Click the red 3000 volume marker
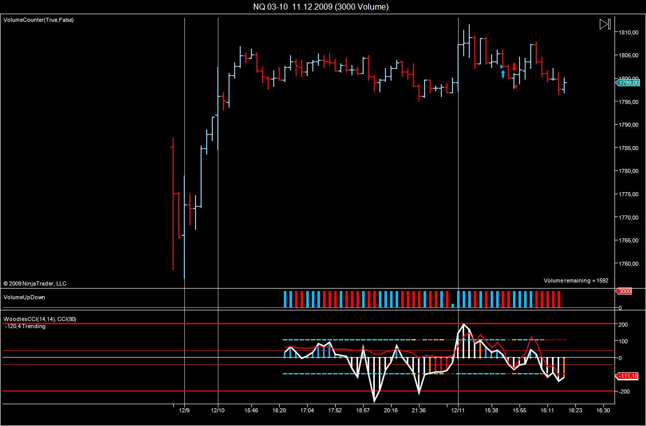 (x=624, y=292)
